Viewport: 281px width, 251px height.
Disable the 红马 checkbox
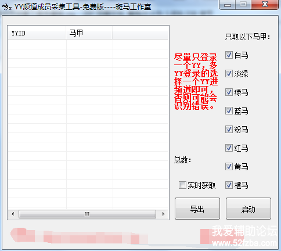(229, 148)
